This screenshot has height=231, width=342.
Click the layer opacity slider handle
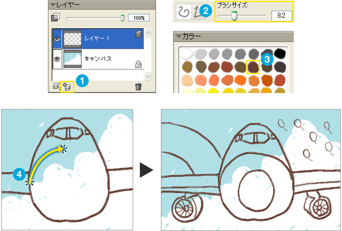tap(122, 18)
